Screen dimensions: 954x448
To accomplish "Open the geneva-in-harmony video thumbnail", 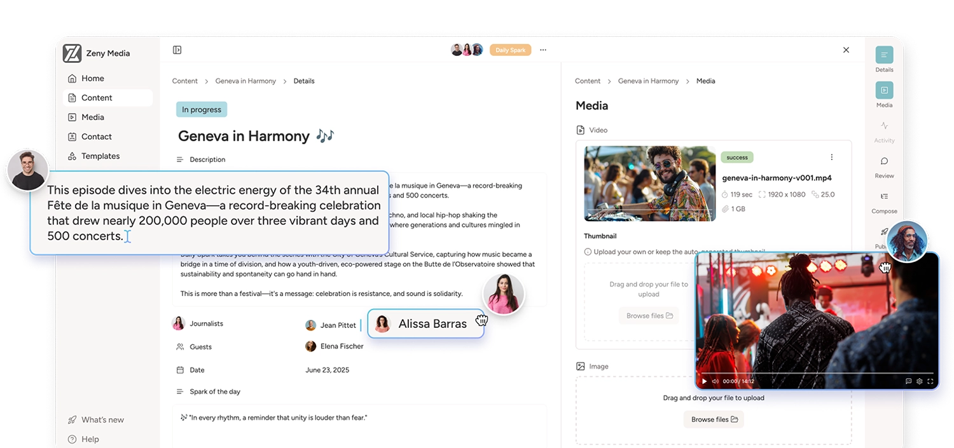I will coord(649,184).
